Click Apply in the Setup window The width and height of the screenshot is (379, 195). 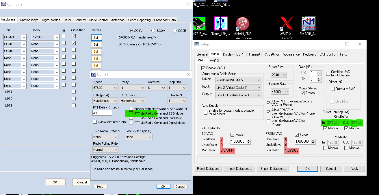pyautogui.click(x=354, y=169)
